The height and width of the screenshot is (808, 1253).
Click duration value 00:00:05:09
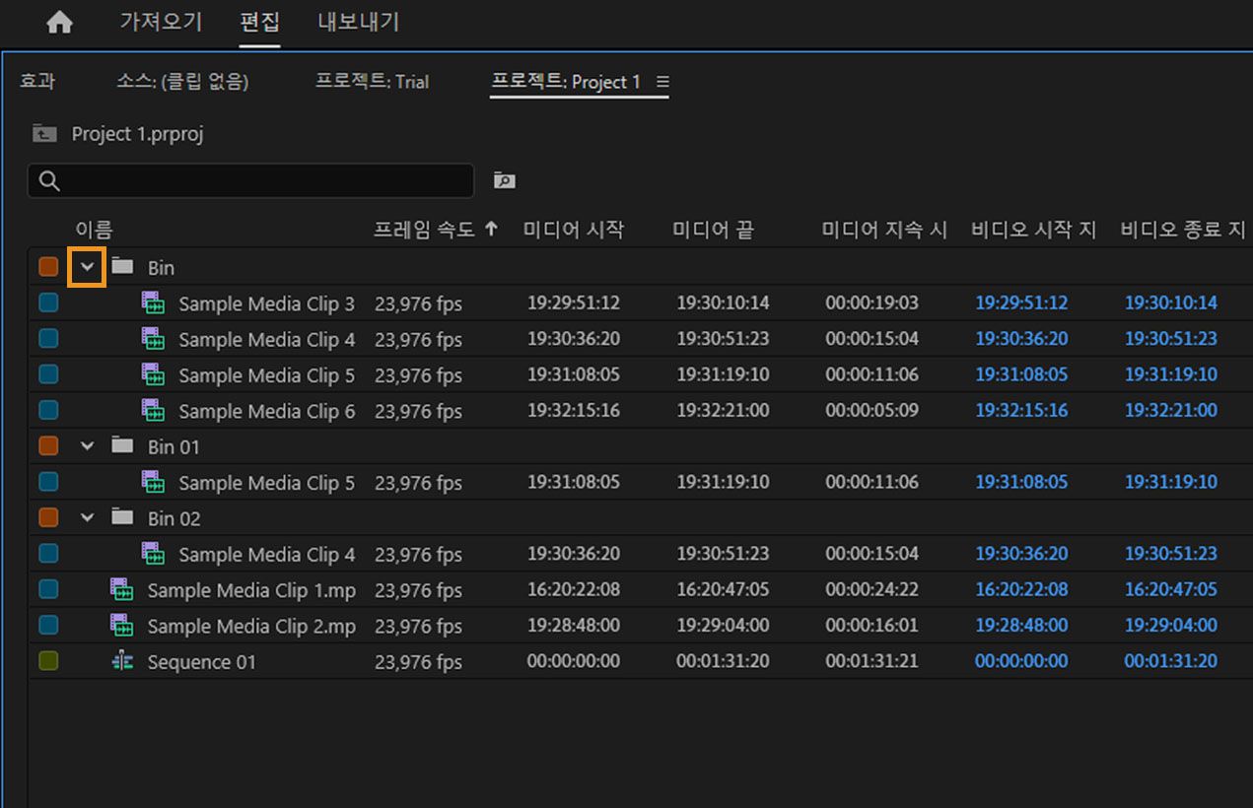tap(871, 410)
